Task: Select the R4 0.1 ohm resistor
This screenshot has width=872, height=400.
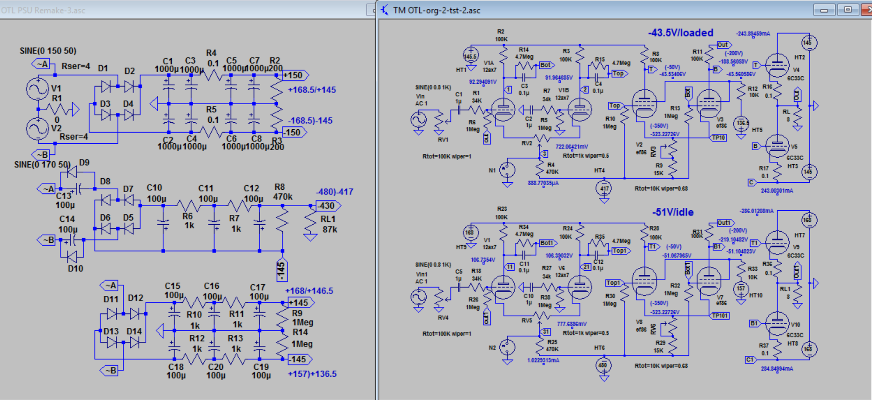Action: pyautogui.click(x=213, y=75)
